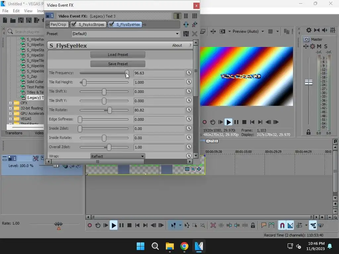Expand the VEGAS folder in plug-in tree
Screen dimensions: 339x254
click(x=10, y=119)
